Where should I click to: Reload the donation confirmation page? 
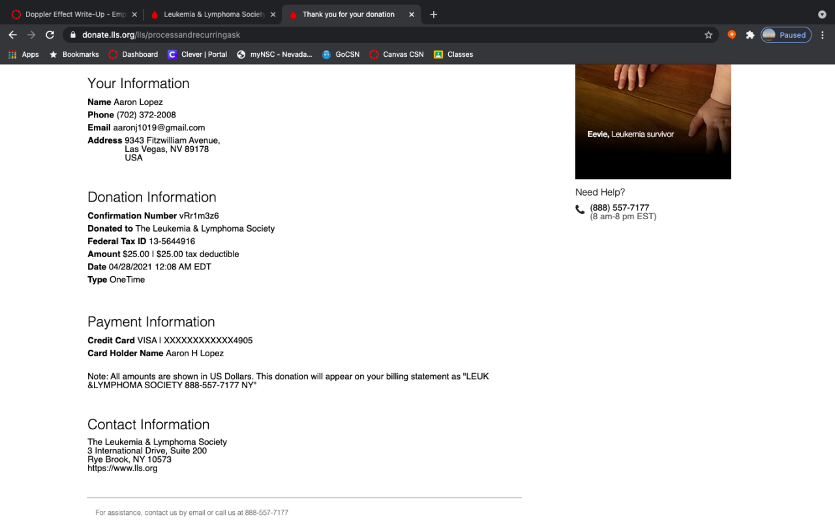click(50, 35)
